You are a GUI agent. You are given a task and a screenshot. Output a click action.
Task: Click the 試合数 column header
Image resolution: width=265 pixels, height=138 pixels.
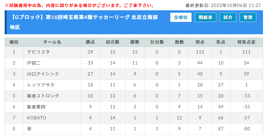coord(112,42)
